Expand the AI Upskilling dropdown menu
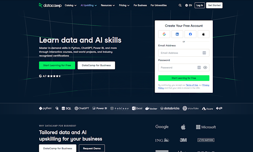Screen dimensions: 253x152 coord(89,5)
